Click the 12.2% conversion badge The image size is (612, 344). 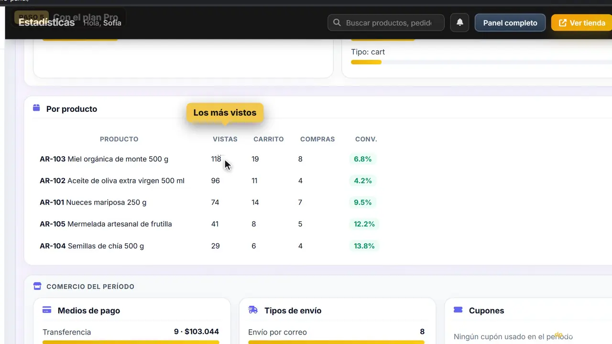click(x=364, y=224)
